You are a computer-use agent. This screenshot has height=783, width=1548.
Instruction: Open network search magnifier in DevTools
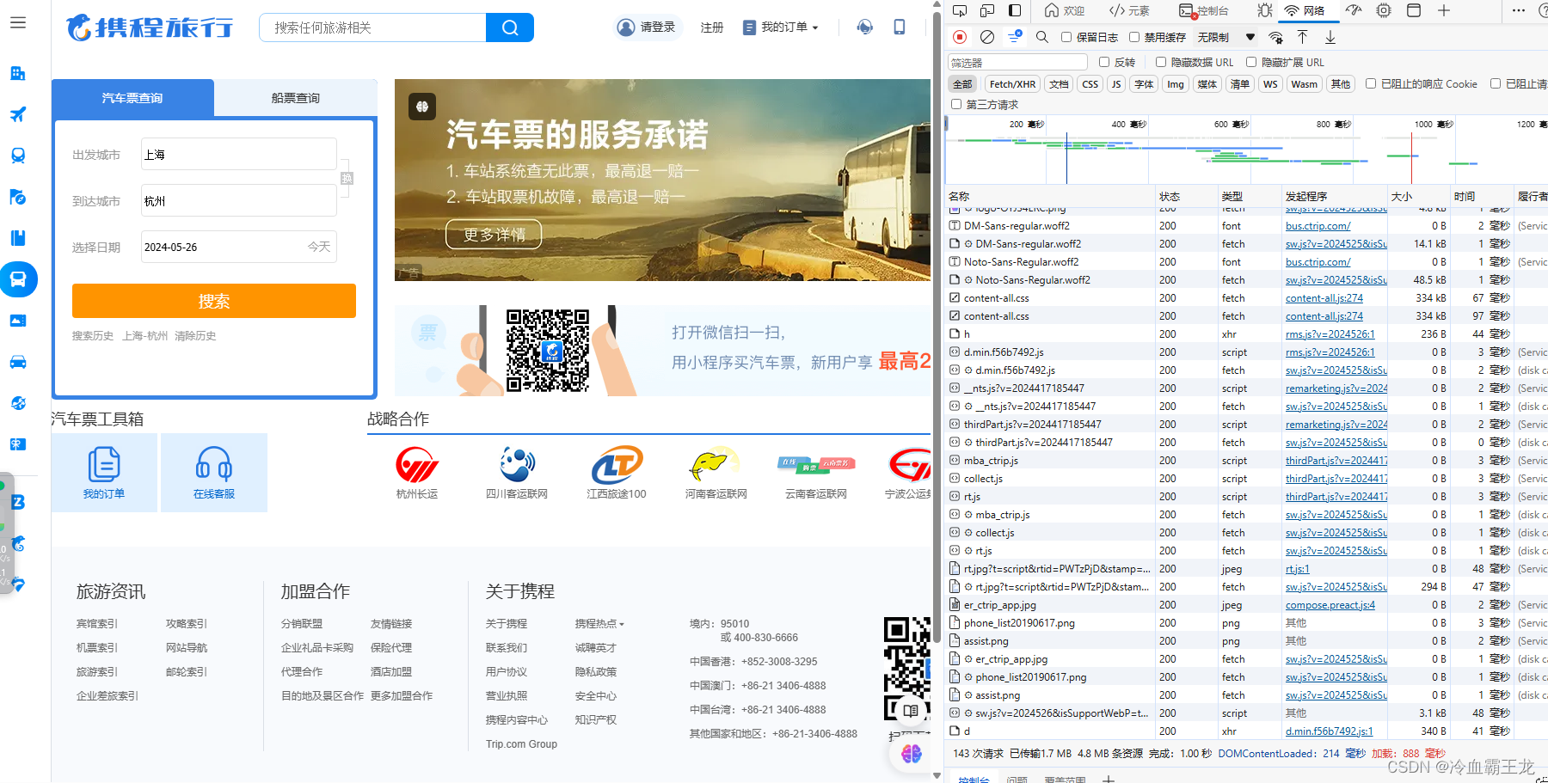(1042, 37)
